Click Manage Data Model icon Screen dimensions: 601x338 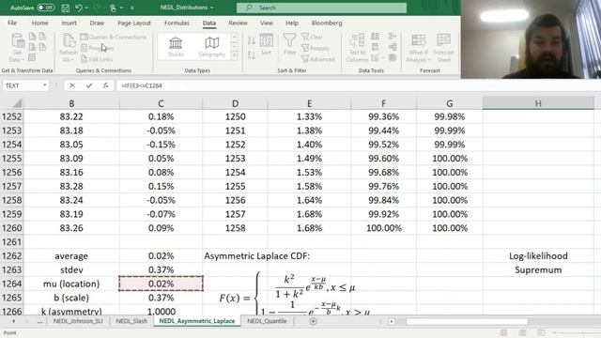[393, 58]
